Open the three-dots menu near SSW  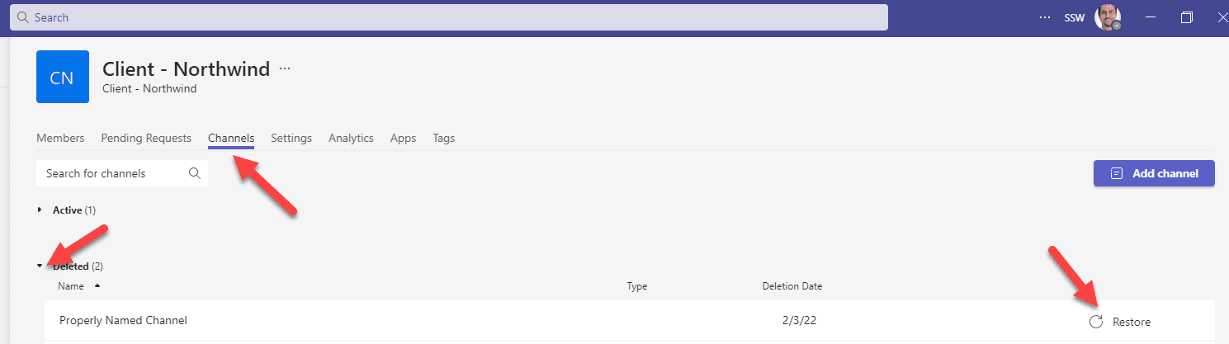(1045, 17)
